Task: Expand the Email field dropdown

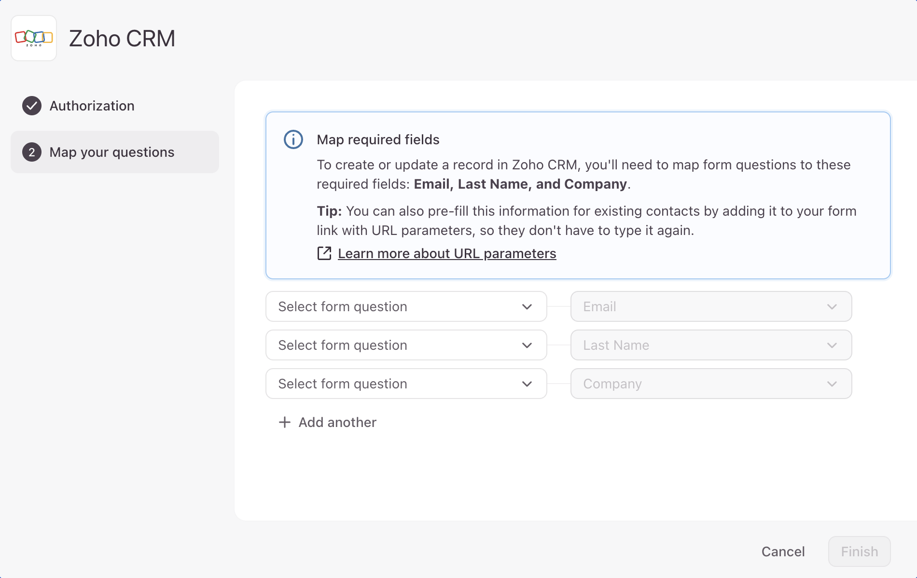Action: point(711,306)
